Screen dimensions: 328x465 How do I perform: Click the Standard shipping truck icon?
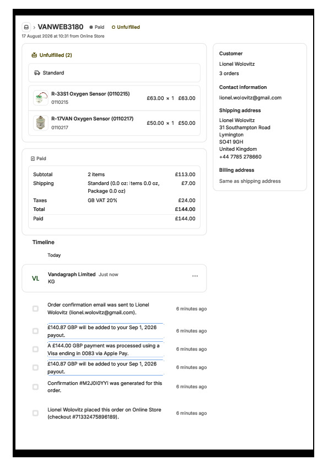37,73
